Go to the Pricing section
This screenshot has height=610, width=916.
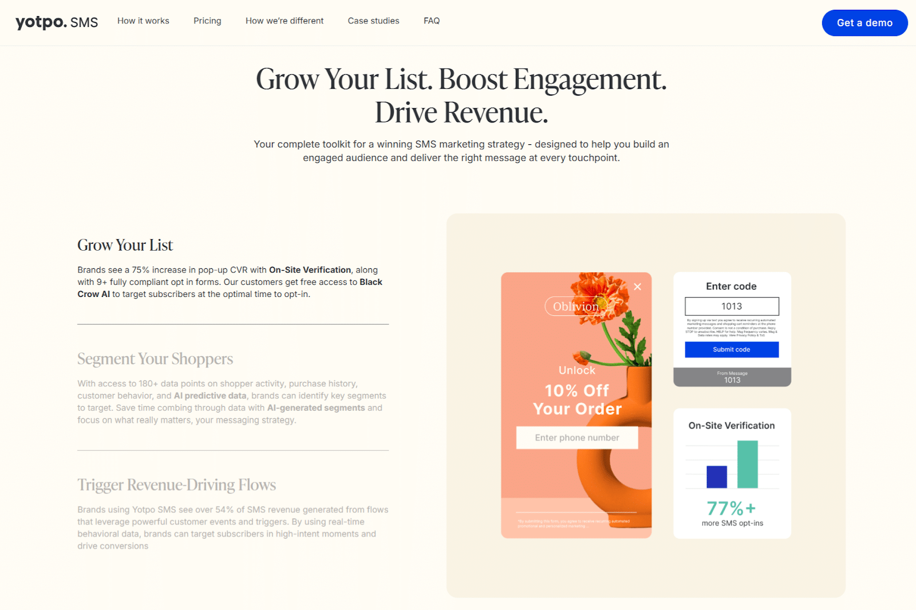(x=207, y=21)
